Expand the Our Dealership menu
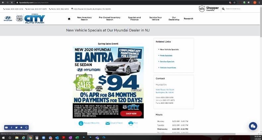The height and width of the screenshot is (140, 262). click(x=174, y=19)
